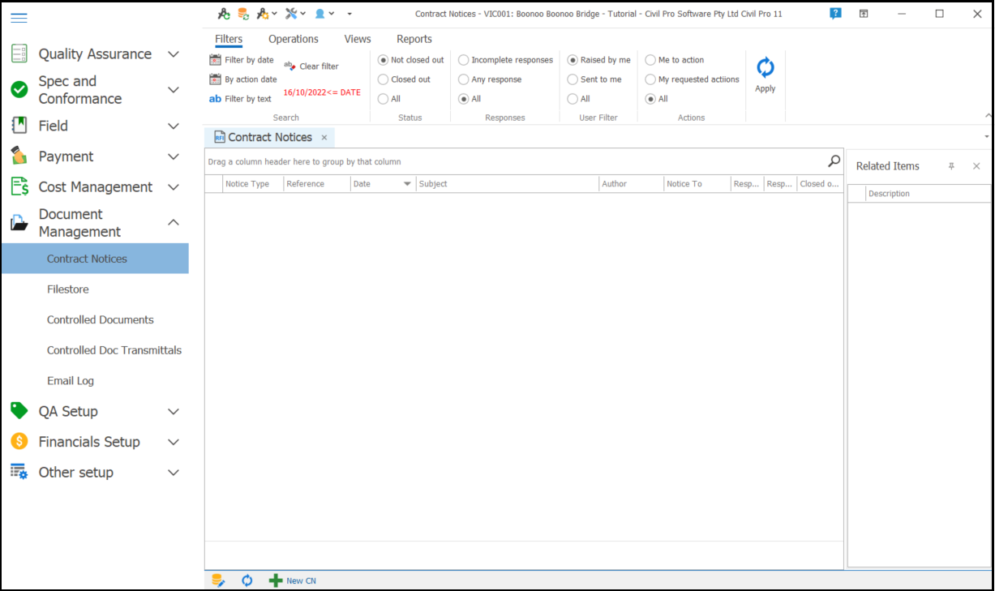This screenshot has width=995, height=591.
Task: Click the Author column header
Action: click(631, 184)
